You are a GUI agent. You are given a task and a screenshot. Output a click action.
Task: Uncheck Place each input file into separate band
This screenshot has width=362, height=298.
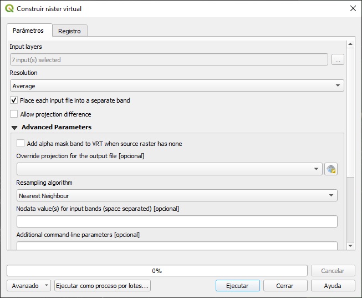(14, 100)
